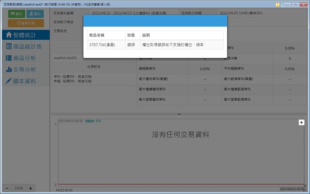Viewport: 310px width, 194px height.
Task: Click the panel splitter handle above the chart
Action: 179,114
